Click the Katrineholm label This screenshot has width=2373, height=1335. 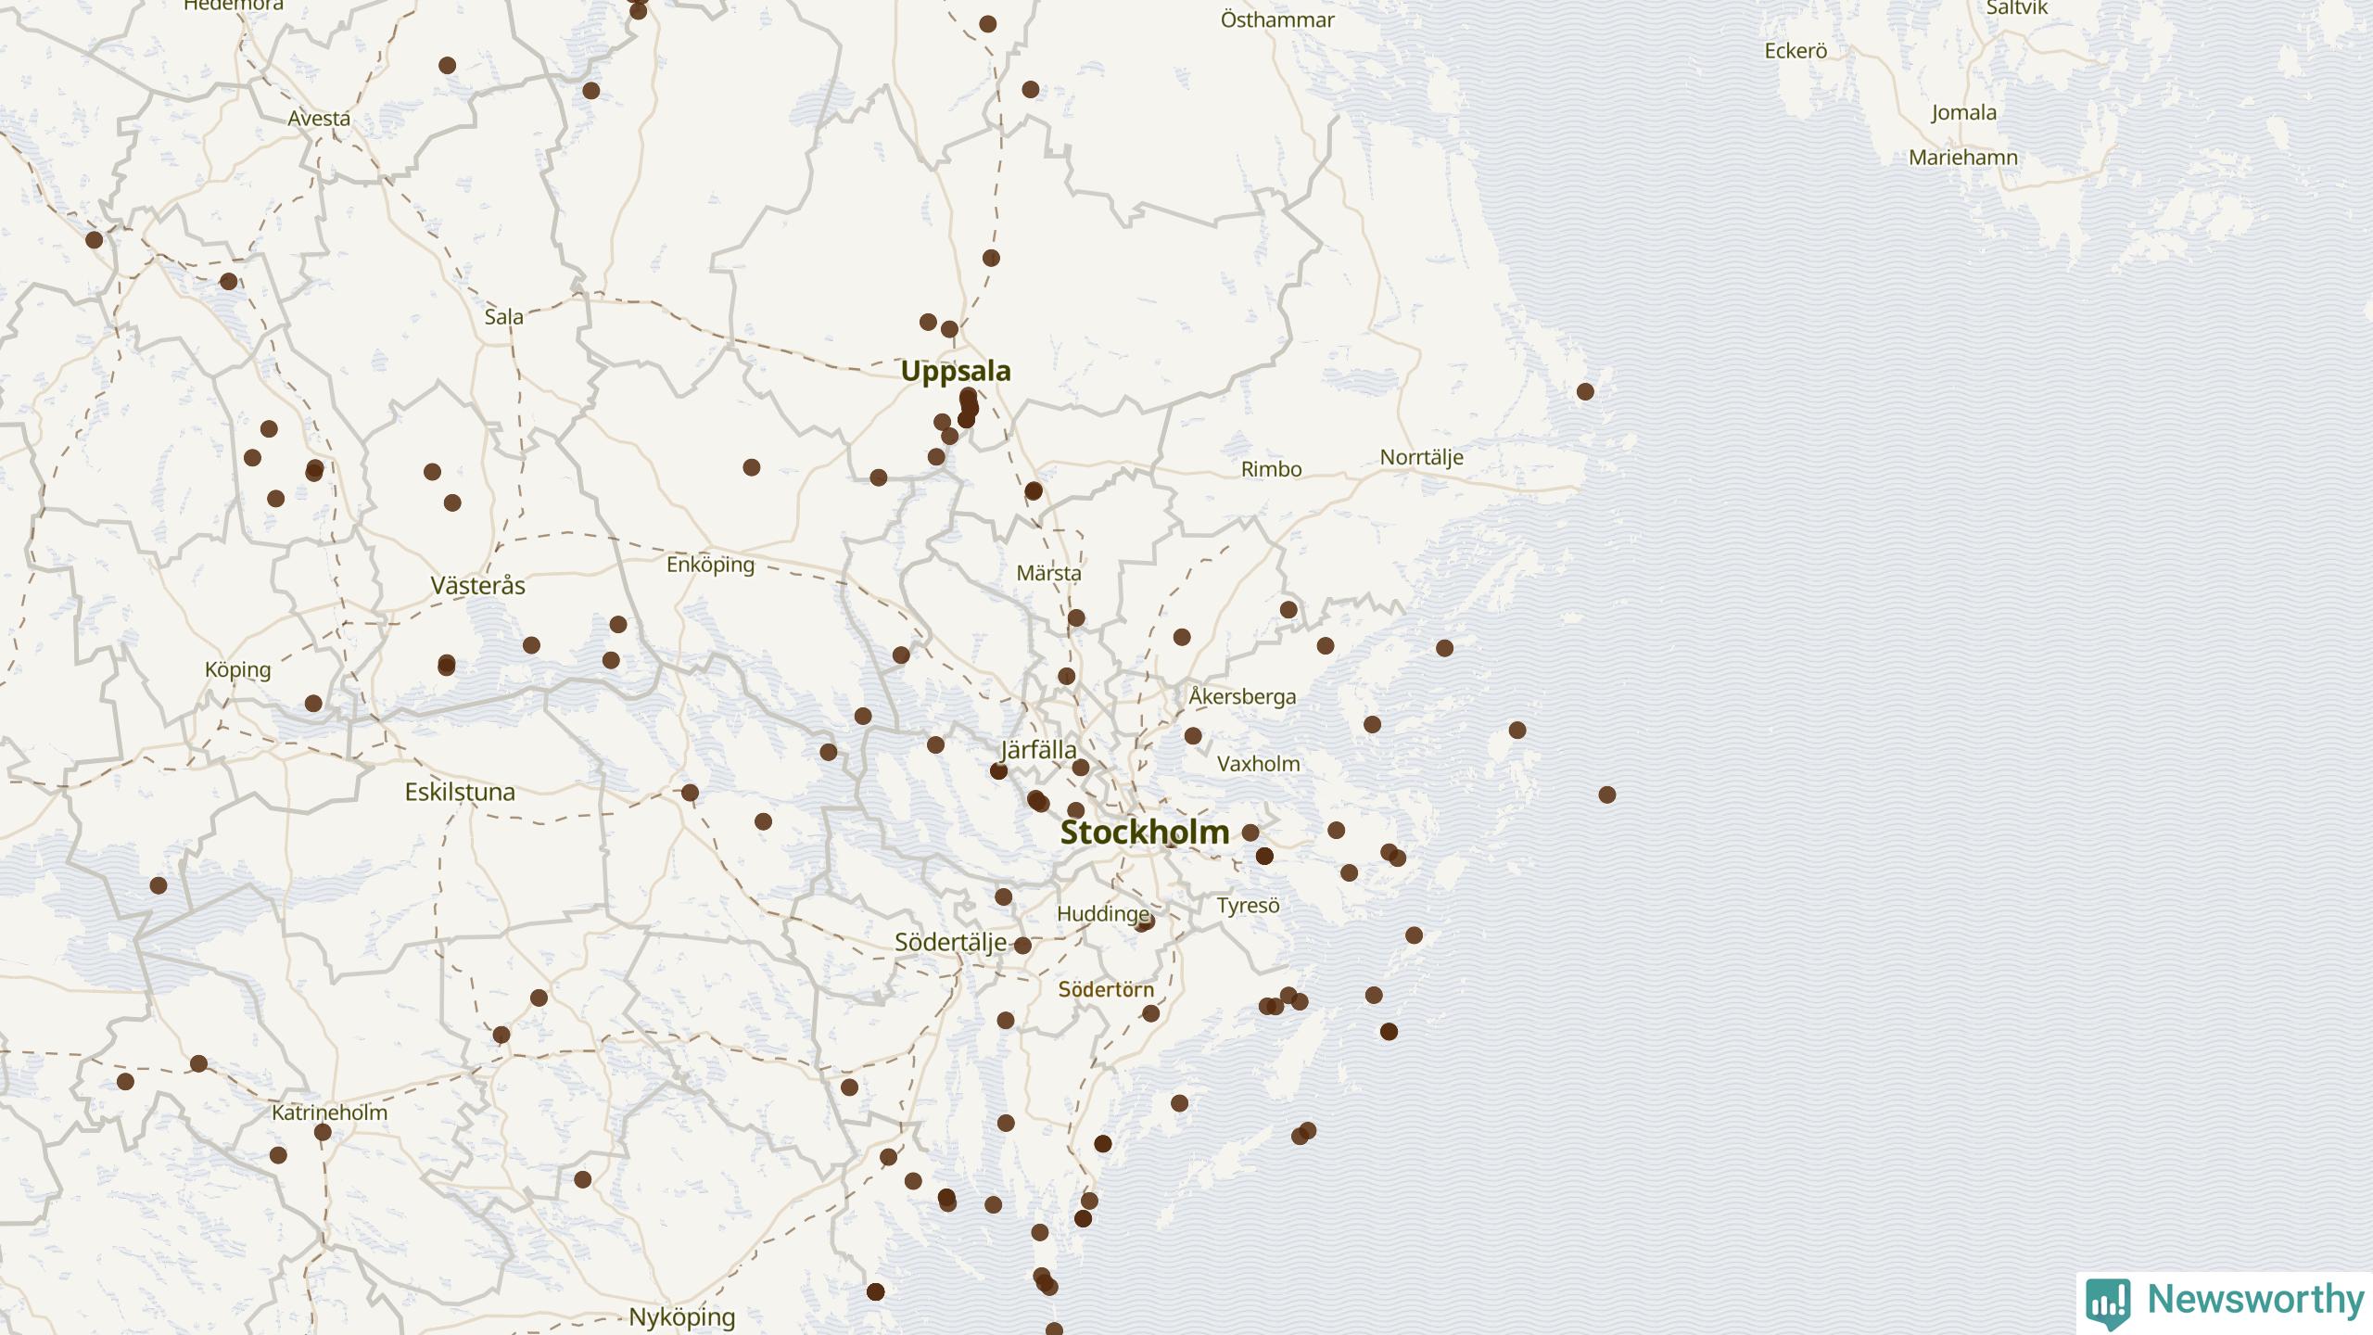tap(329, 1112)
